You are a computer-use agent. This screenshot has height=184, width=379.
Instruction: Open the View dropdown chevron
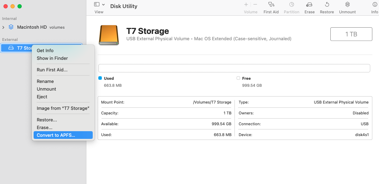tap(104, 4)
